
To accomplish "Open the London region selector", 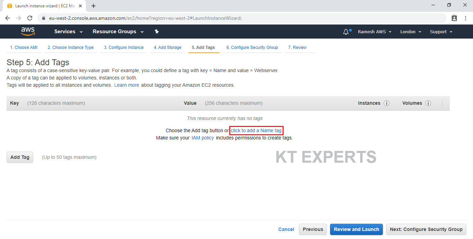I will tap(411, 32).
